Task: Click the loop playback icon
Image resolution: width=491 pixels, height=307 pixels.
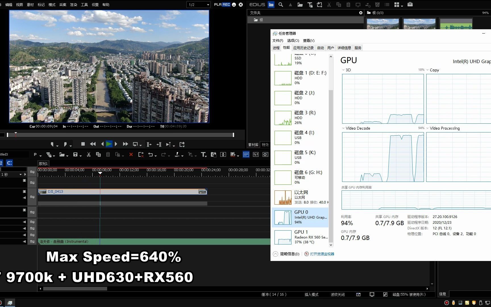Action: [x=136, y=144]
